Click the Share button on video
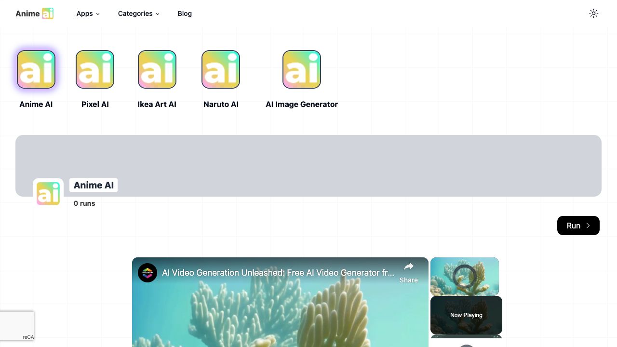617x347 pixels. coord(408,272)
